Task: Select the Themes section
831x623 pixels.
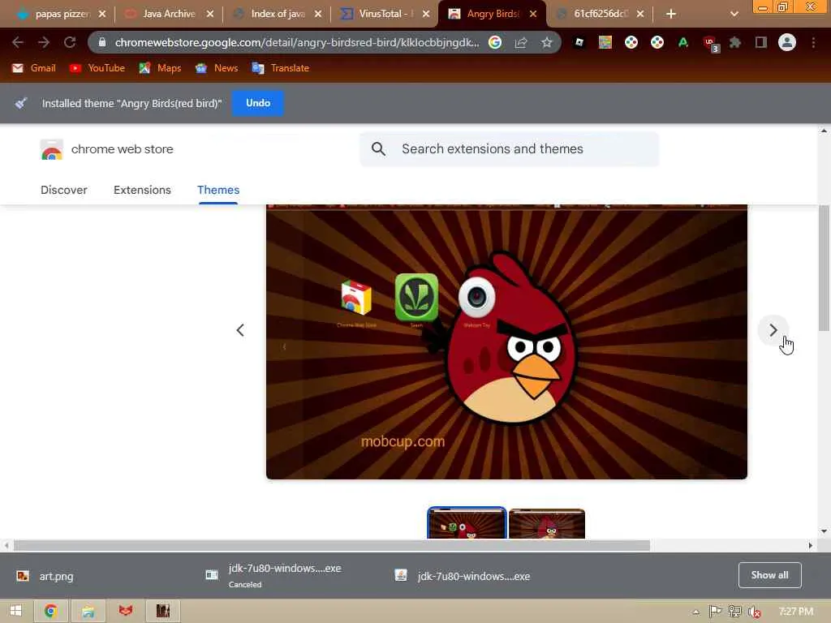Action: click(218, 190)
